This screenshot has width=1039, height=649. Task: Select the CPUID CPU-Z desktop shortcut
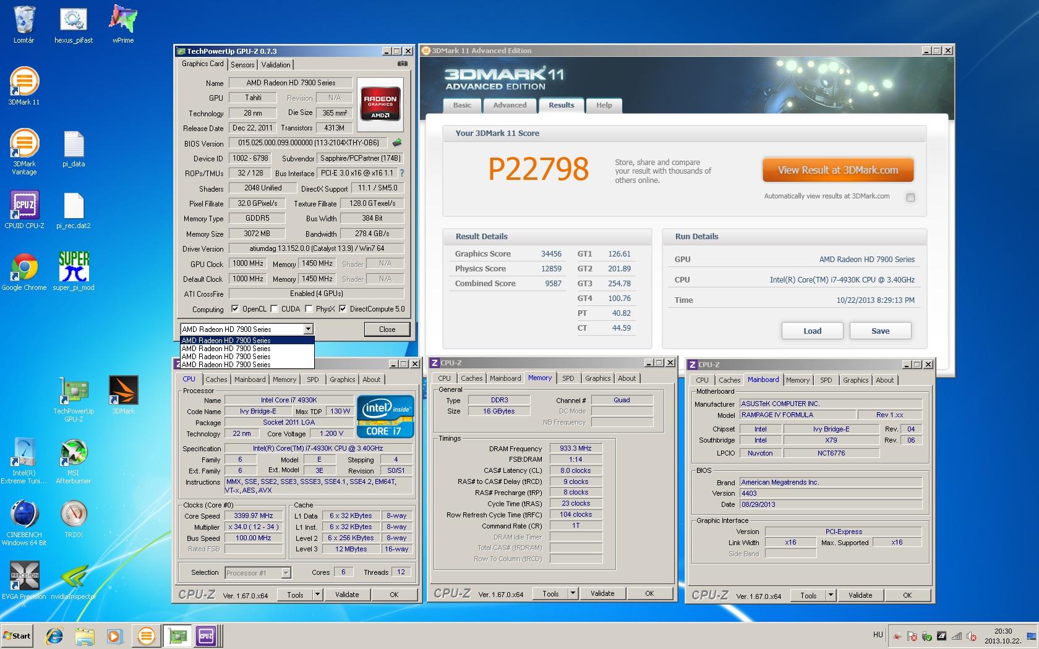pyautogui.click(x=24, y=210)
